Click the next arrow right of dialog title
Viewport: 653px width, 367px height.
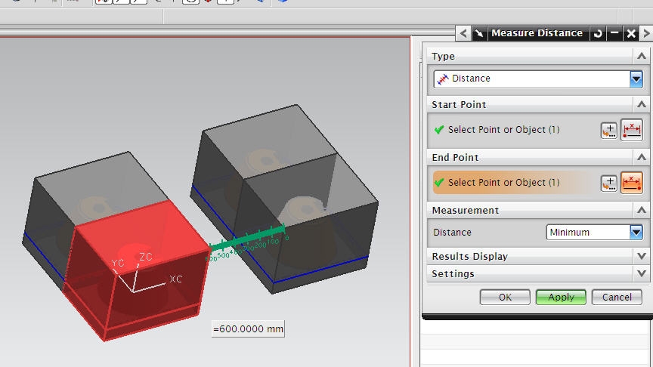tap(646, 33)
